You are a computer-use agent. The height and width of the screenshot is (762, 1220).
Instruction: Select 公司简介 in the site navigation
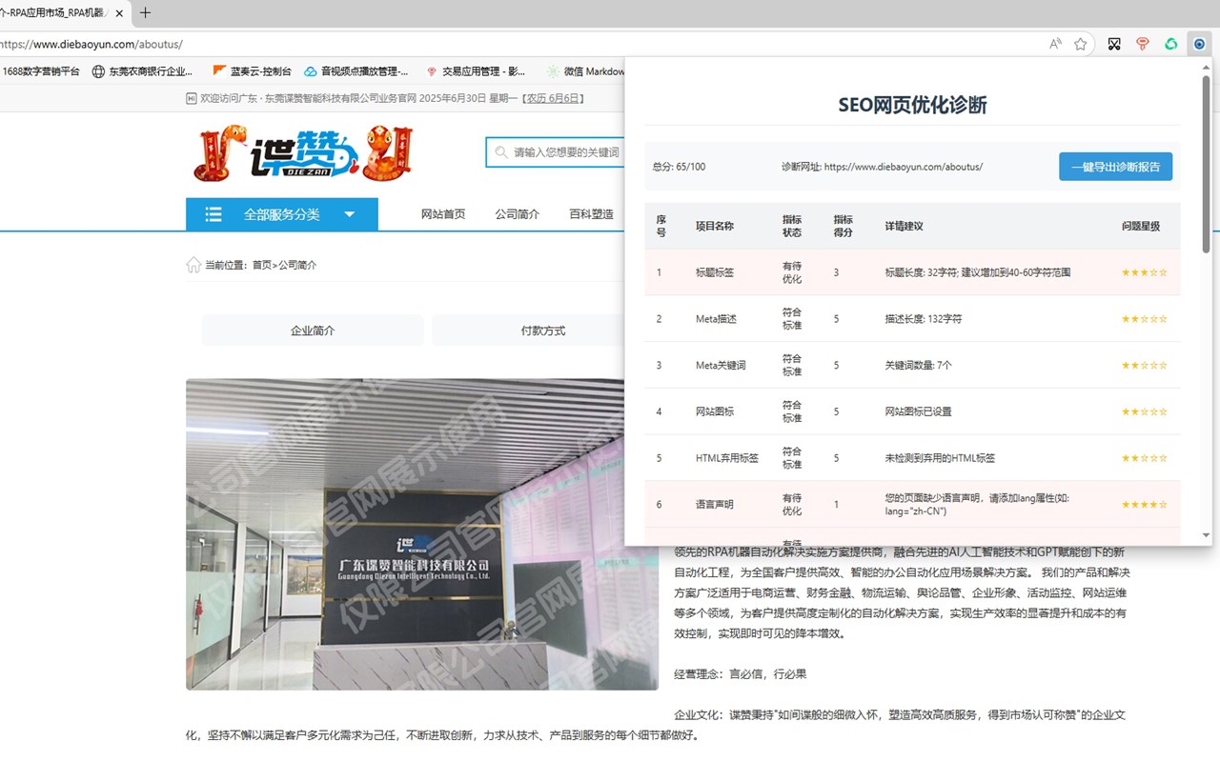pos(518,214)
